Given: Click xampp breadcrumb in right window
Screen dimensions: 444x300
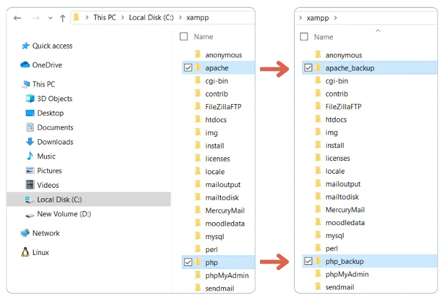Looking at the screenshot, I should tap(317, 18).
